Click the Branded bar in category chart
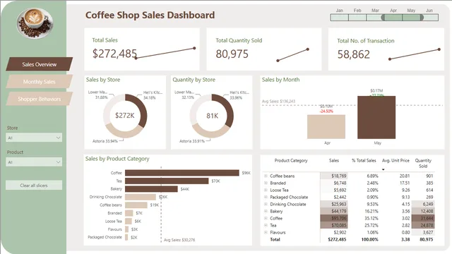The image size is (452, 254). coord(129,213)
